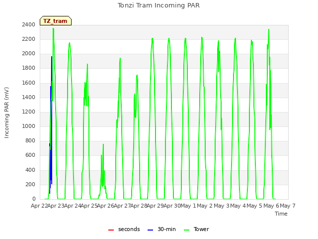Click the 600 y-axis tick label
Image resolution: width=318 pixels, height=239 pixels.
30,155
